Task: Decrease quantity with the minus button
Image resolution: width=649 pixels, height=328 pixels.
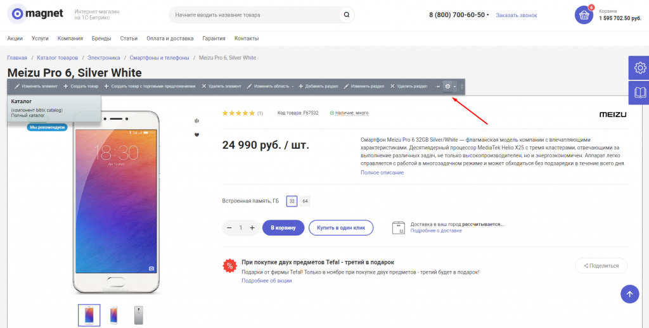Action: tap(229, 228)
